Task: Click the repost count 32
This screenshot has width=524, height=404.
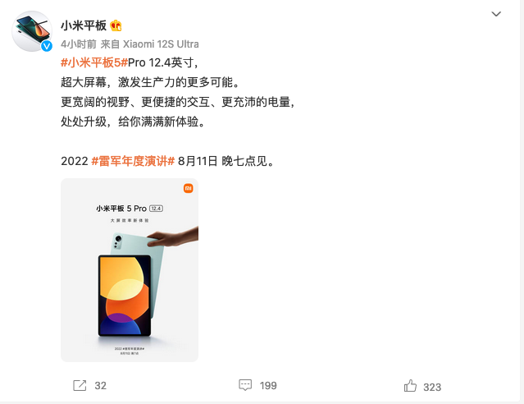Action: point(100,386)
